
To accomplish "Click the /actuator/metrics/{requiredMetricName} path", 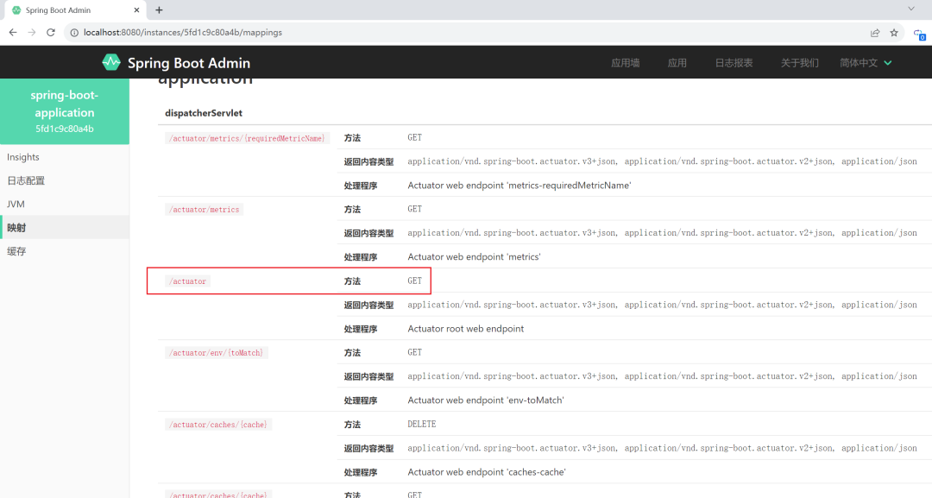I will click(x=248, y=138).
